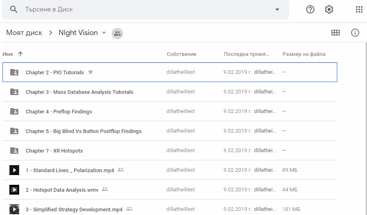Expand search options dropdown arrow
This screenshot has width=367, height=215.
pos(277,9)
